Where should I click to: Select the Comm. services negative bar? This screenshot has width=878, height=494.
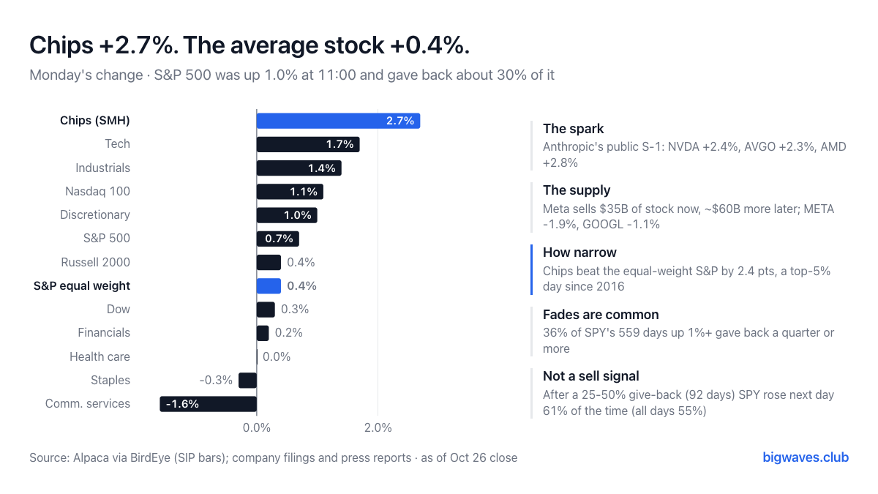pyautogui.click(x=209, y=403)
